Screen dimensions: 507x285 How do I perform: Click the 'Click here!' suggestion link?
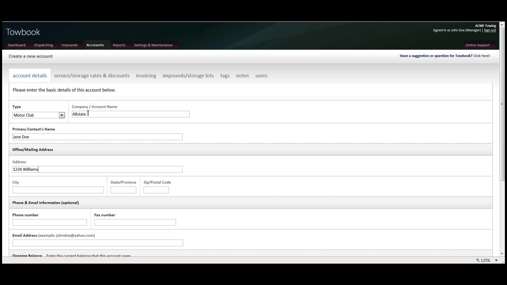481,56
